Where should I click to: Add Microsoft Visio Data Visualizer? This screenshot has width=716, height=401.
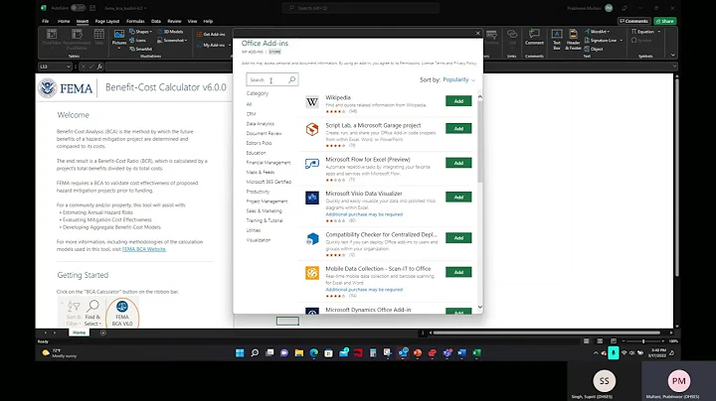pyautogui.click(x=458, y=197)
